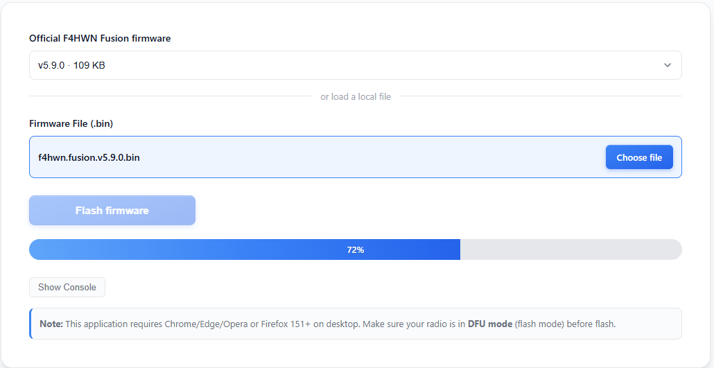Click the filled blue portion of progress bar
The width and height of the screenshot is (714, 368).
coord(245,249)
